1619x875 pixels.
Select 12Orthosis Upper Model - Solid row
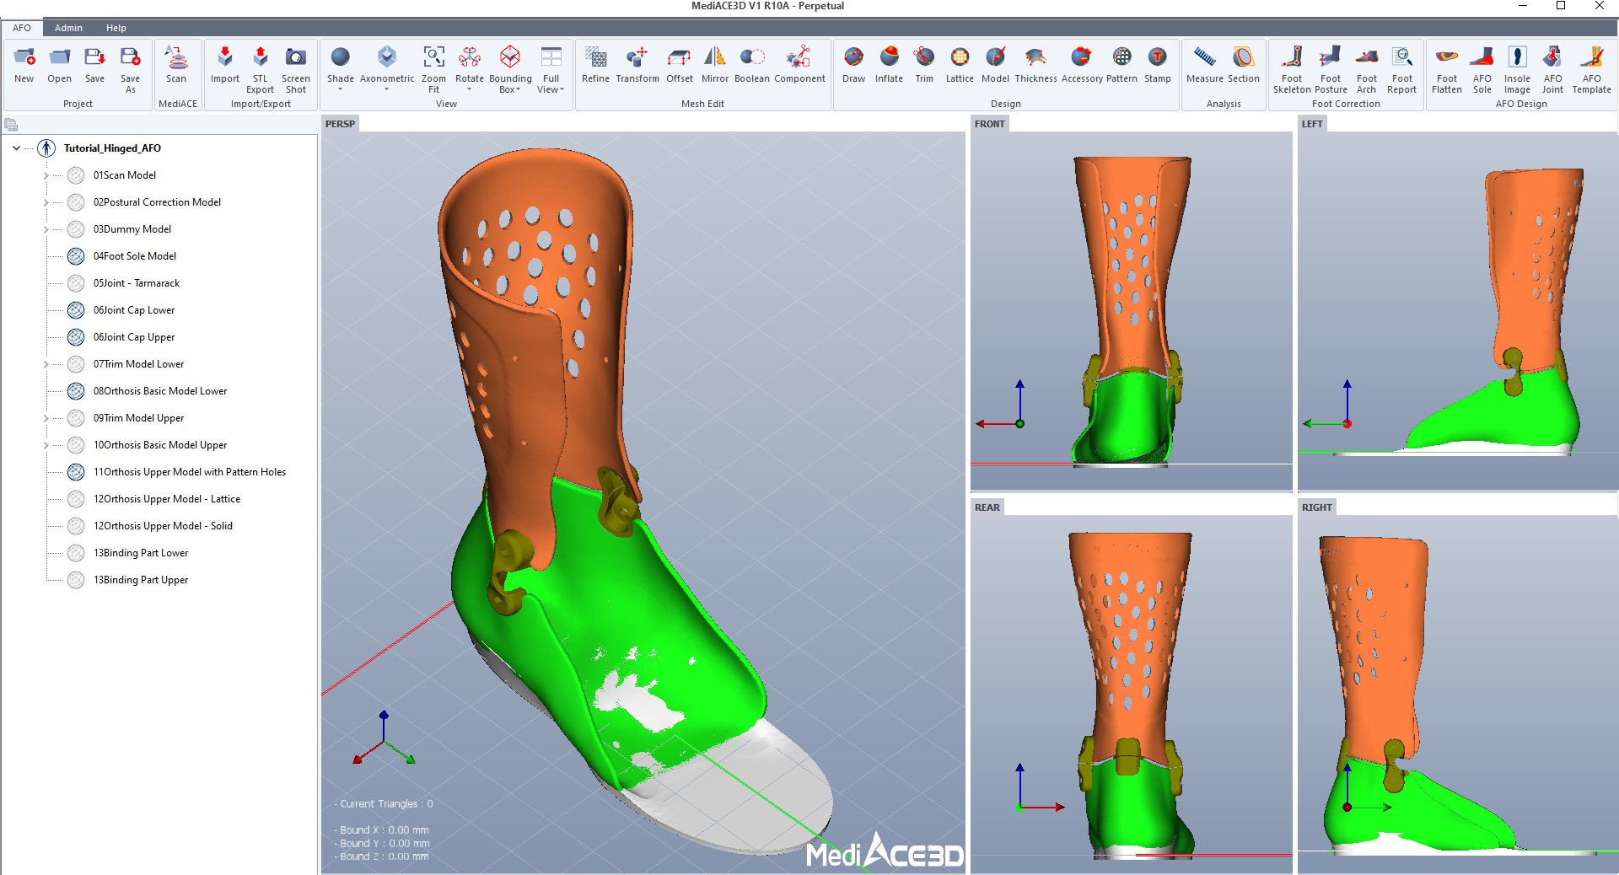point(163,526)
